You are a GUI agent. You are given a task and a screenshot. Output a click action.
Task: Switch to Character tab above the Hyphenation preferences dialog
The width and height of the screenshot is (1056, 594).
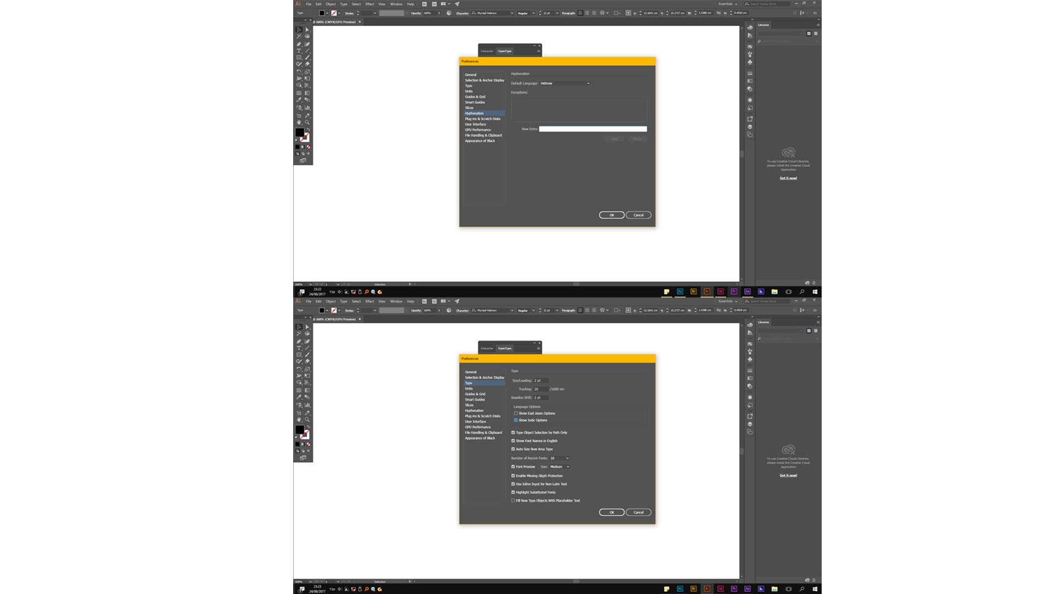click(x=487, y=51)
